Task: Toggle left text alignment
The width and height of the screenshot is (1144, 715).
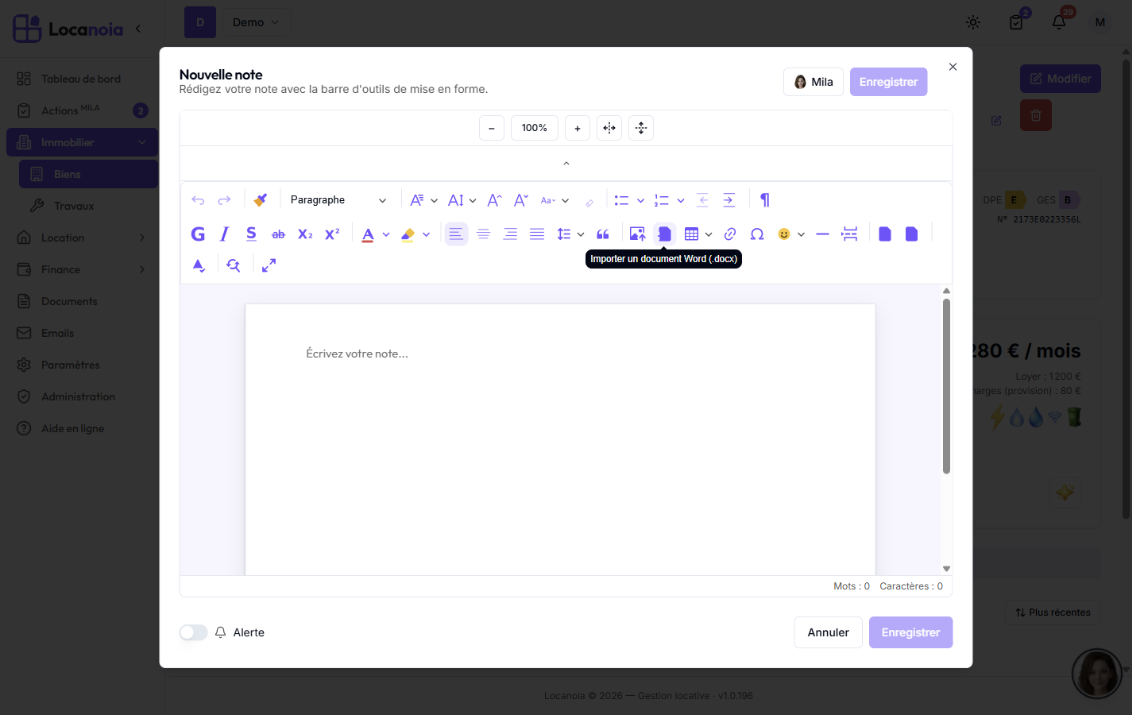Action: point(456,234)
